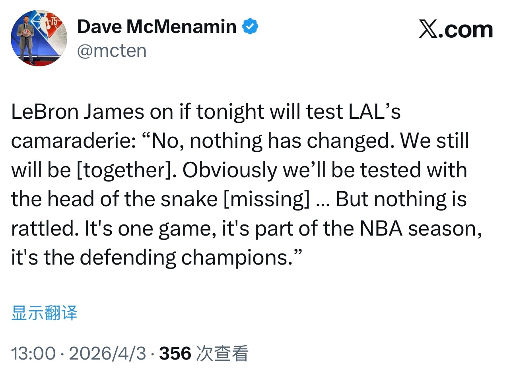Open Dave McMenamin's profile avatar

point(39,38)
